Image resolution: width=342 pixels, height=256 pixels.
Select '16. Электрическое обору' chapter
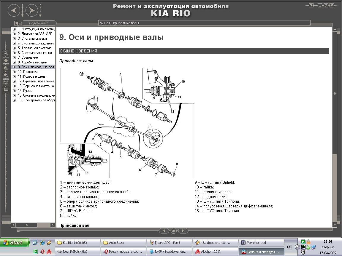37,100
